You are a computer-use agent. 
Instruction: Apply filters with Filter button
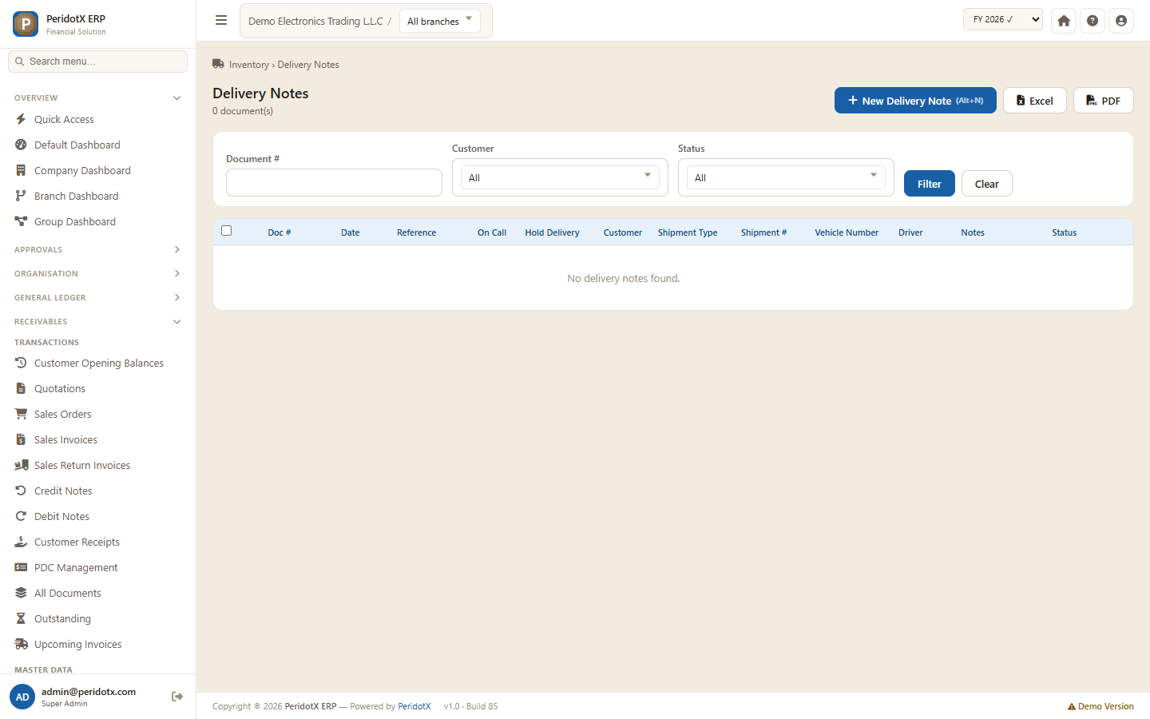[930, 184]
